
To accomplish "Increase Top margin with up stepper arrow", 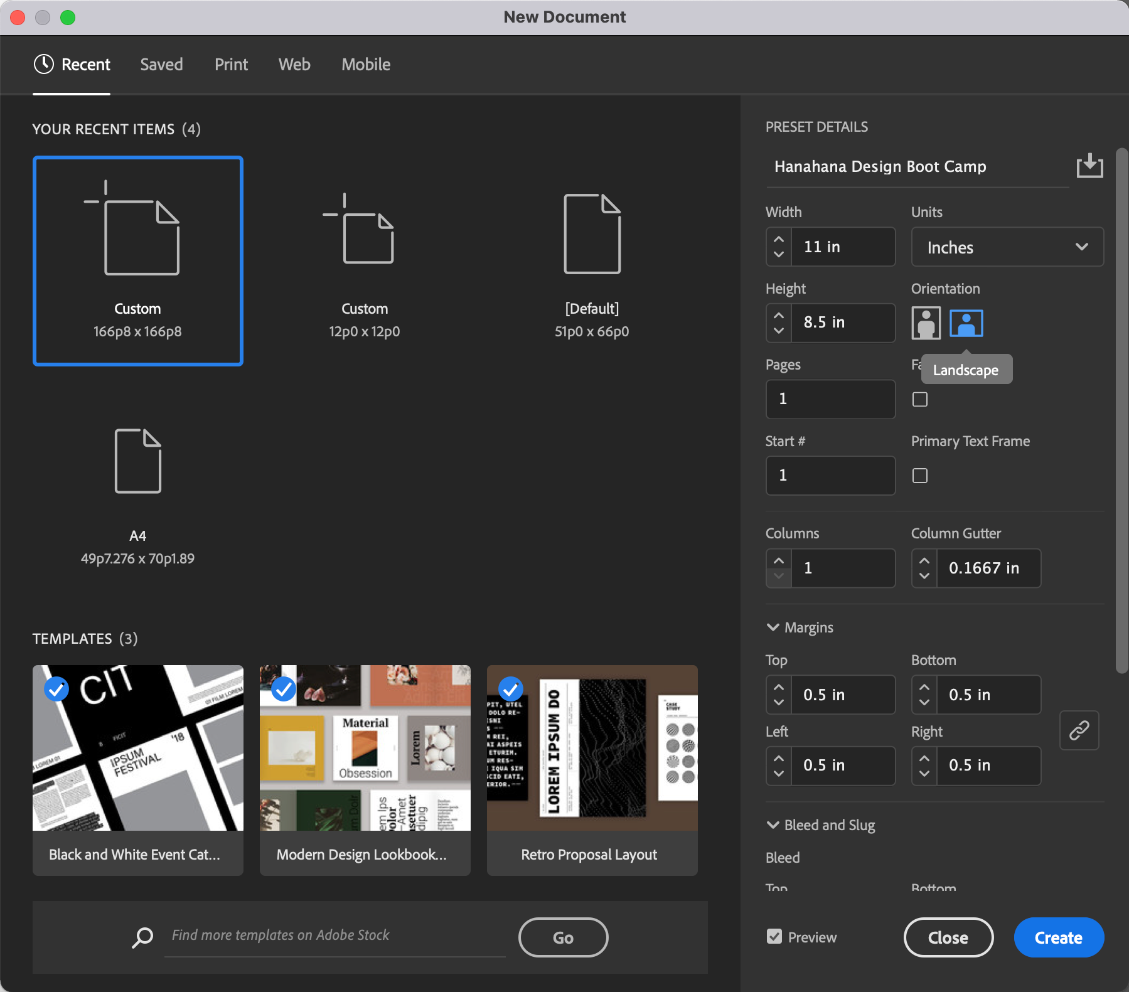I will pos(779,687).
